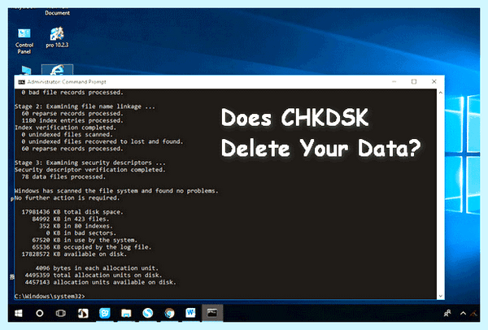488x330 pixels.
Task: Click 'Windows has scanned the file system' line
Action: click(116, 191)
